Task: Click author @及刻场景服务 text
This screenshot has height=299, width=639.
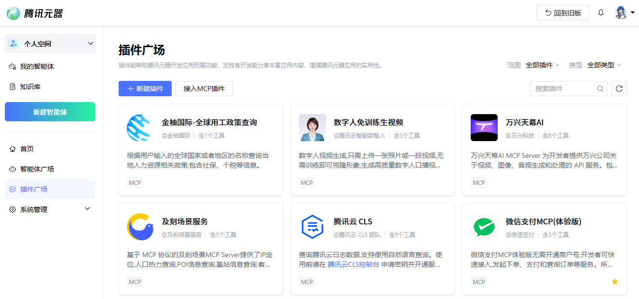Action: coord(182,235)
